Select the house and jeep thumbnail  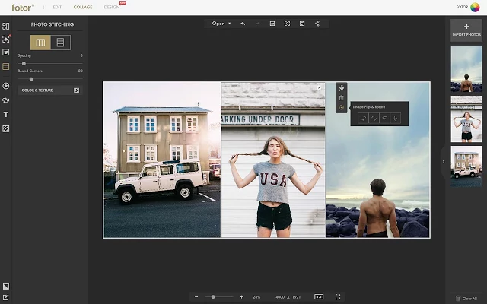point(466,166)
